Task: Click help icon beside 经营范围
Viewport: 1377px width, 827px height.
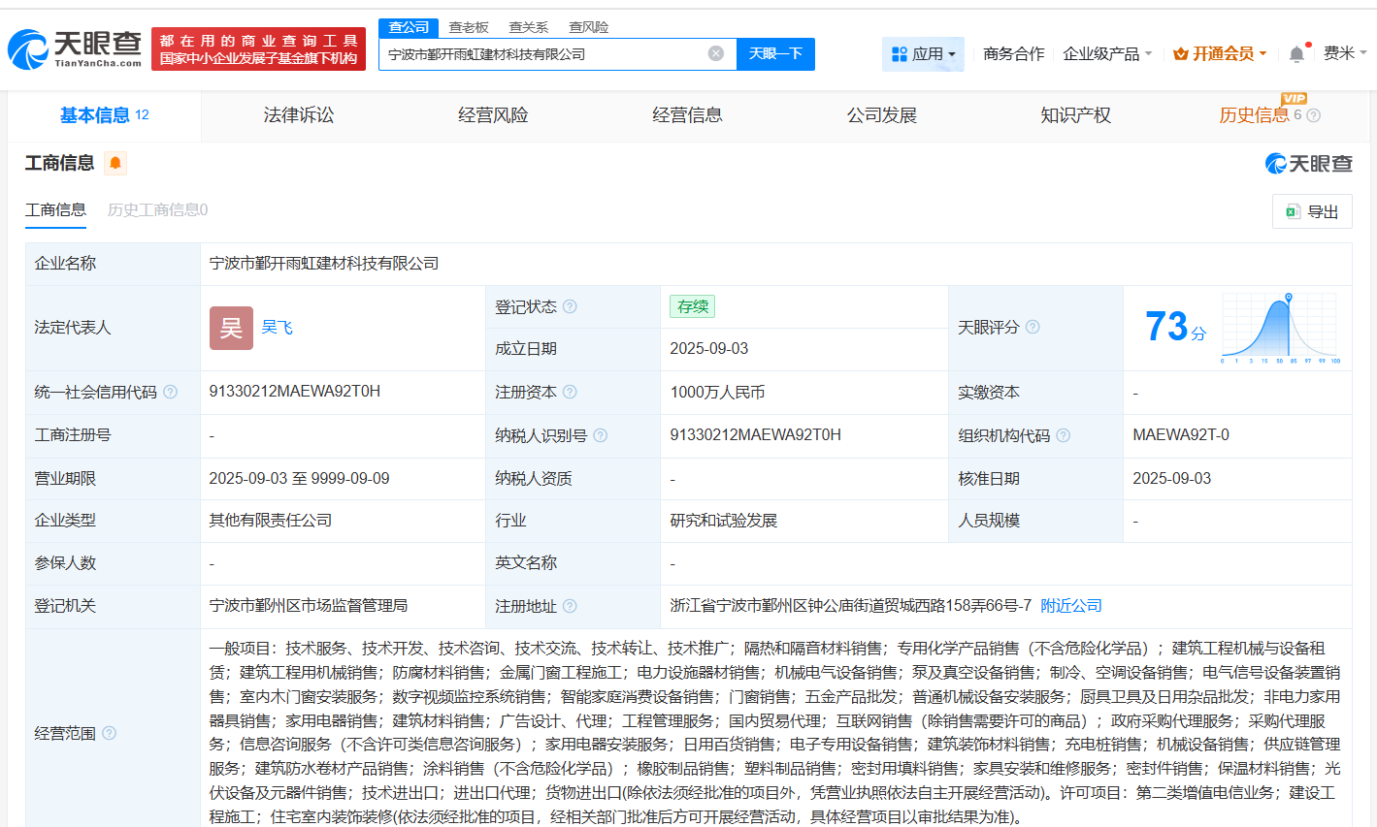Action: (x=107, y=733)
